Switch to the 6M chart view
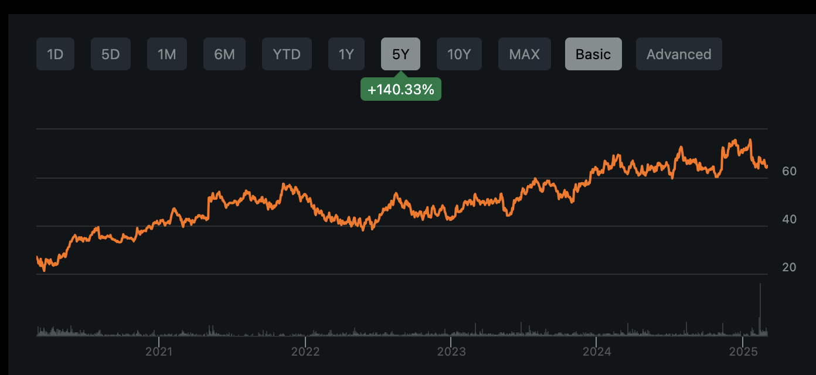 coord(224,53)
